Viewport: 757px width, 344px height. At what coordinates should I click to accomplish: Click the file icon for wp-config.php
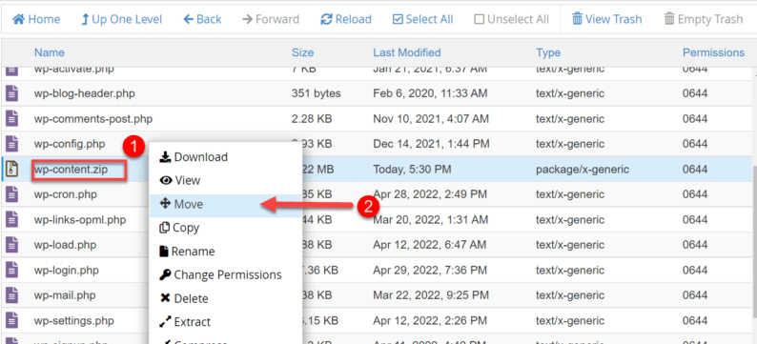(x=12, y=143)
